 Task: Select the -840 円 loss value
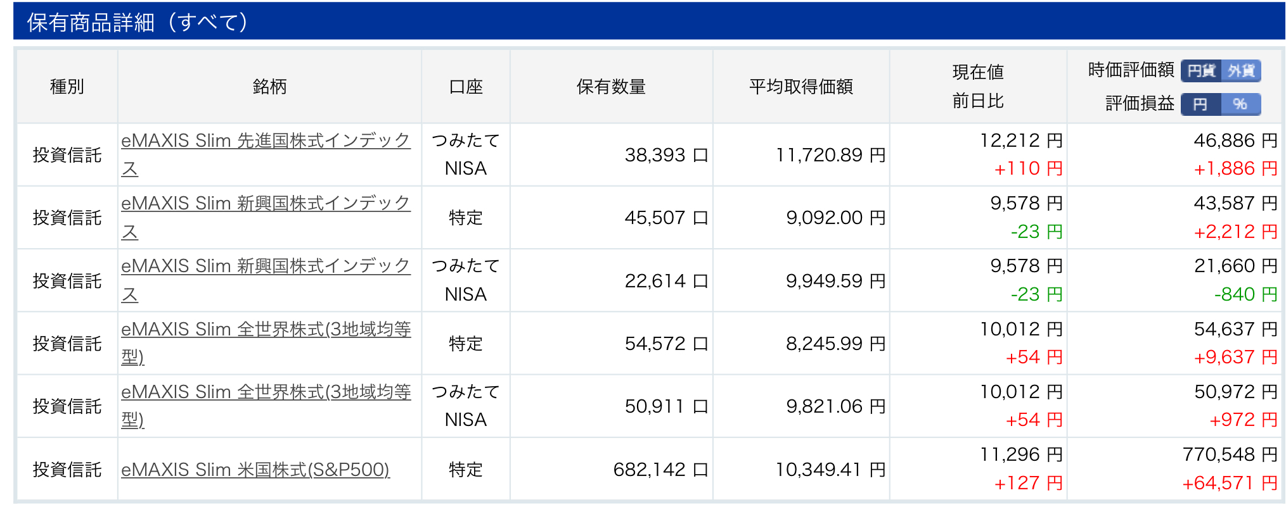(x=1245, y=294)
